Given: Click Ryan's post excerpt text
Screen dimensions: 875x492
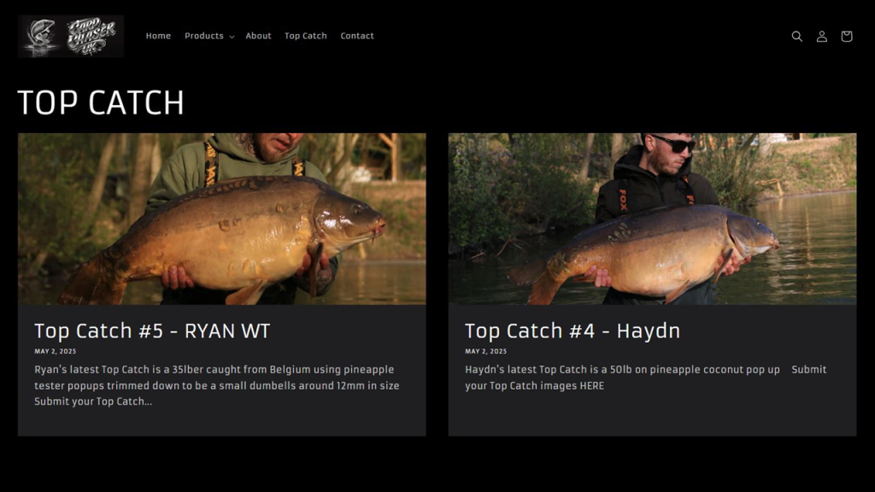Looking at the screenshot, I should point(216,385).
